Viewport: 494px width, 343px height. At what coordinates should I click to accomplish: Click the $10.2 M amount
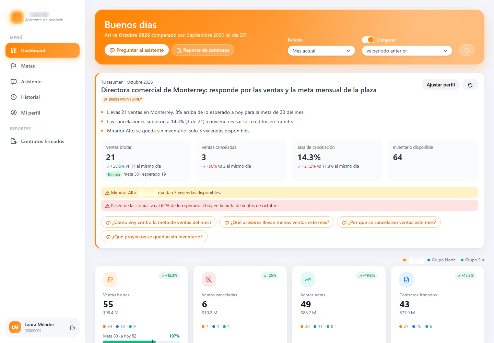(x=210, y=313)
